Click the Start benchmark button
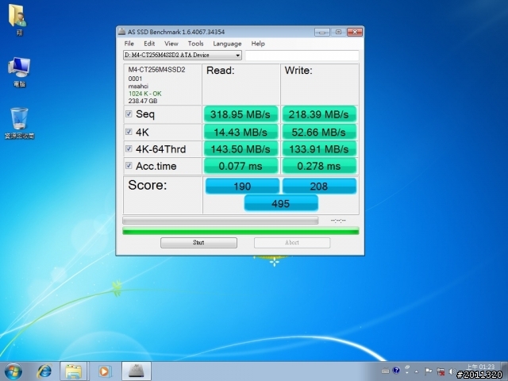This screenshot has width=508, height=381. tap(198, 243)
